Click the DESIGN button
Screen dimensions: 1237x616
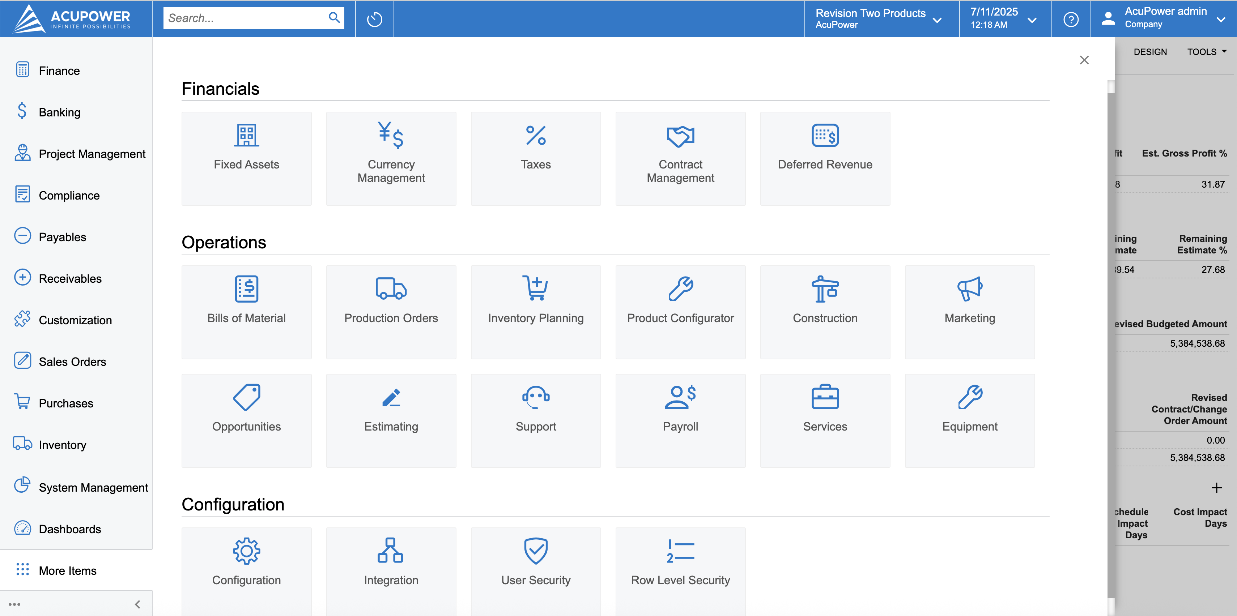(1149, 52)
